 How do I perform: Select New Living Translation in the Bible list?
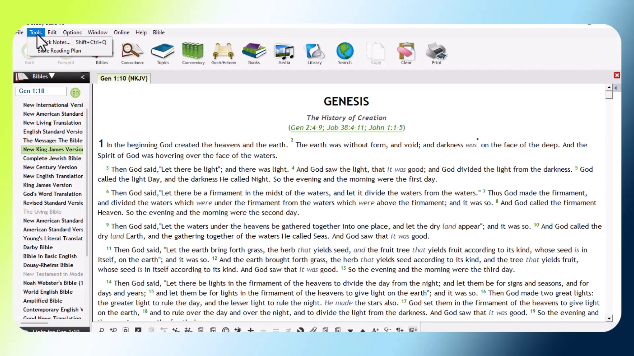click(x=53, y=123)
